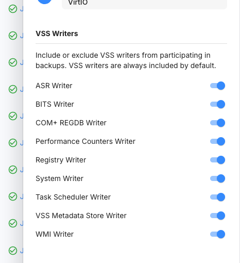Click the green checkmark near Task Scheduler row
The width and height of the screenshot is (240, 263).
pyautogui.click(x=13, y=196)
